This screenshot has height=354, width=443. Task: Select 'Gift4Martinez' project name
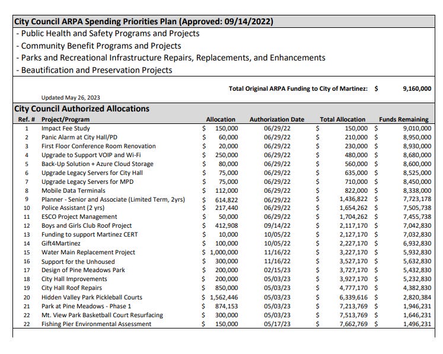coord(60,244)
